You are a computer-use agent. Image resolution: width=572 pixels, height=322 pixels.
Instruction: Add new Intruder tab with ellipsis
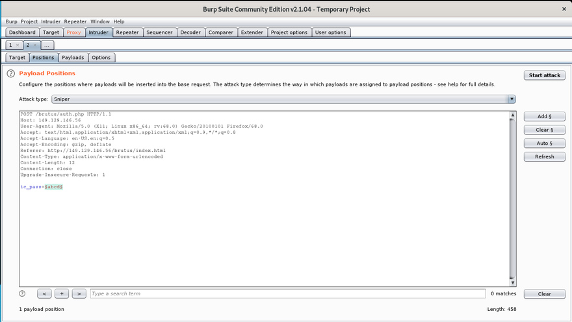pyautogui.click(x=47, y=45)
